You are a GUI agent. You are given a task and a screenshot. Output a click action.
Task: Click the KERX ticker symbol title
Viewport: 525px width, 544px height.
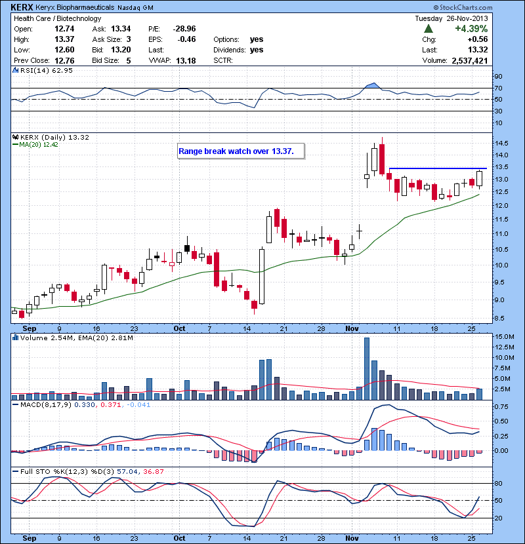pyautogui.click(x=22, y=7)
